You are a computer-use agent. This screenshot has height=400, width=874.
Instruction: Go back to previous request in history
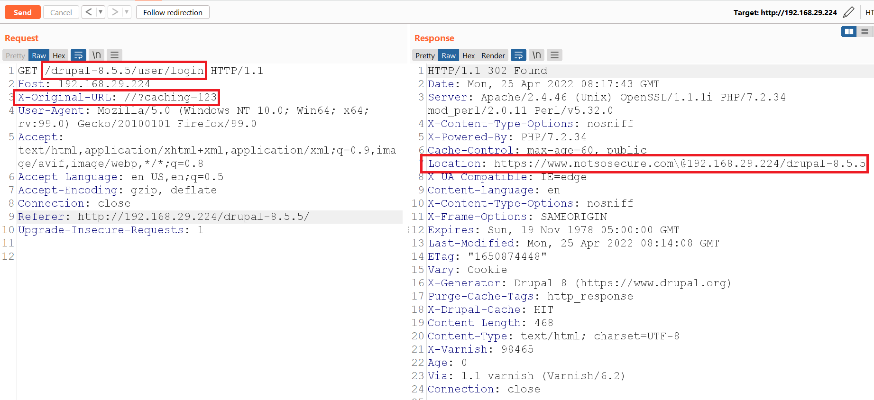[89, 12]
